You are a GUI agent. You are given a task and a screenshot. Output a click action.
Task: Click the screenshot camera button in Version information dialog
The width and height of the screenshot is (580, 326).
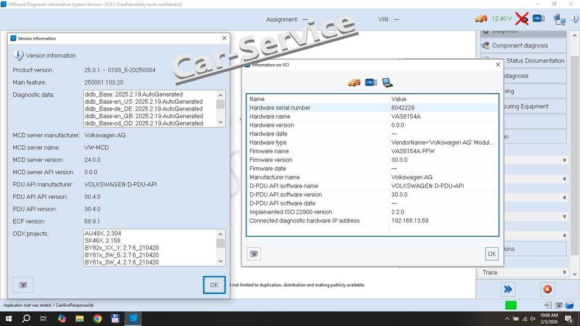coord(23,285)
